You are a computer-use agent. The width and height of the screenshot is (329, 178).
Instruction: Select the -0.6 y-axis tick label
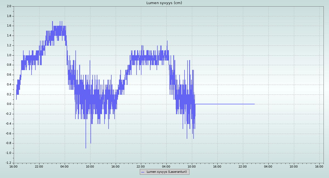(x=8, y=134)
